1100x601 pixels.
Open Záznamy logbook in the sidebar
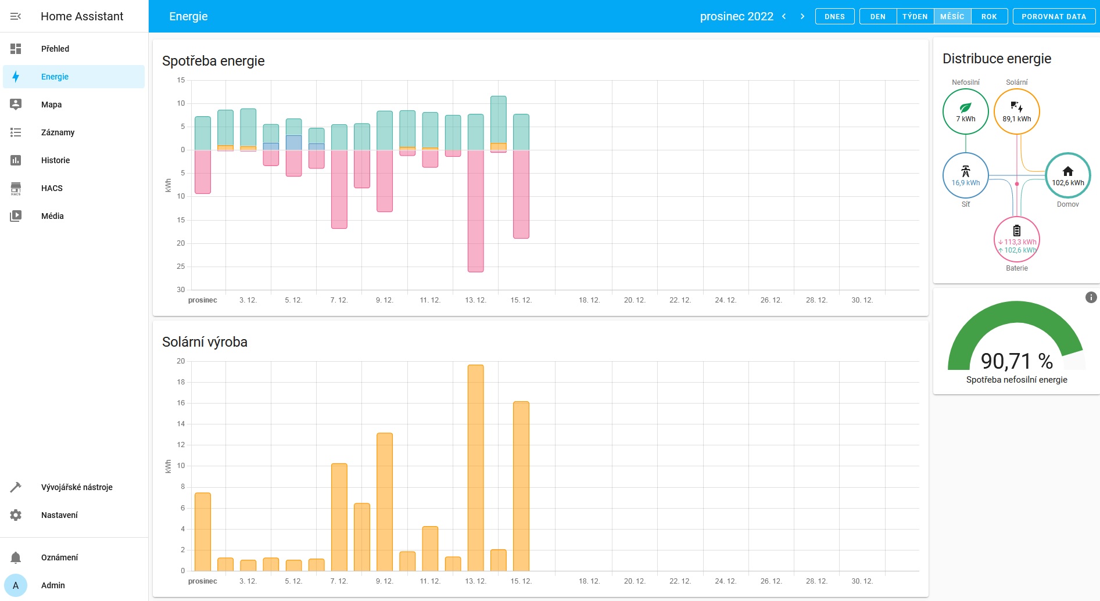(58, 132)
